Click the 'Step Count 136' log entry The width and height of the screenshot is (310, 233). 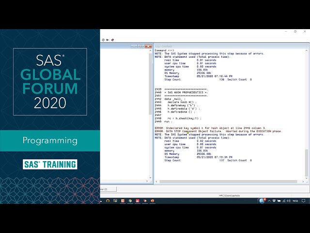pyautogui.click(x=208, y=80)
